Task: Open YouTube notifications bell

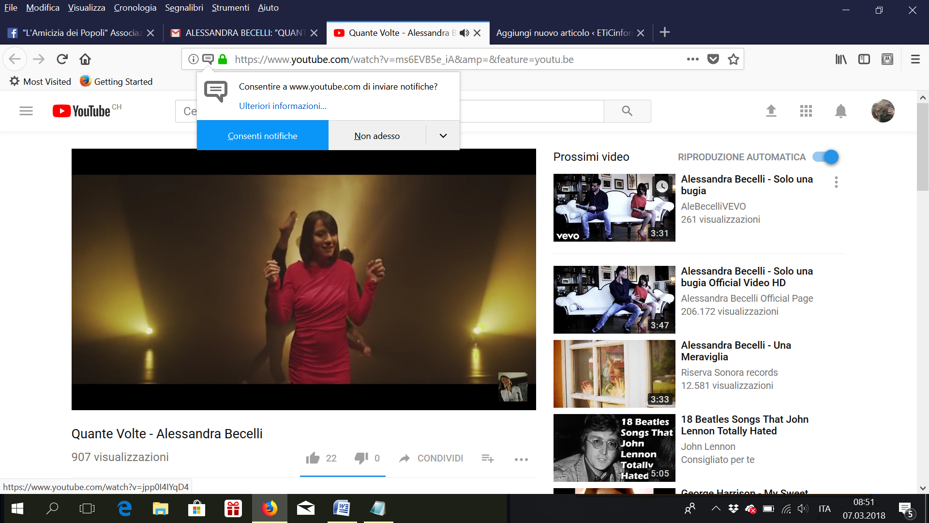Action: tap(841, 111)
